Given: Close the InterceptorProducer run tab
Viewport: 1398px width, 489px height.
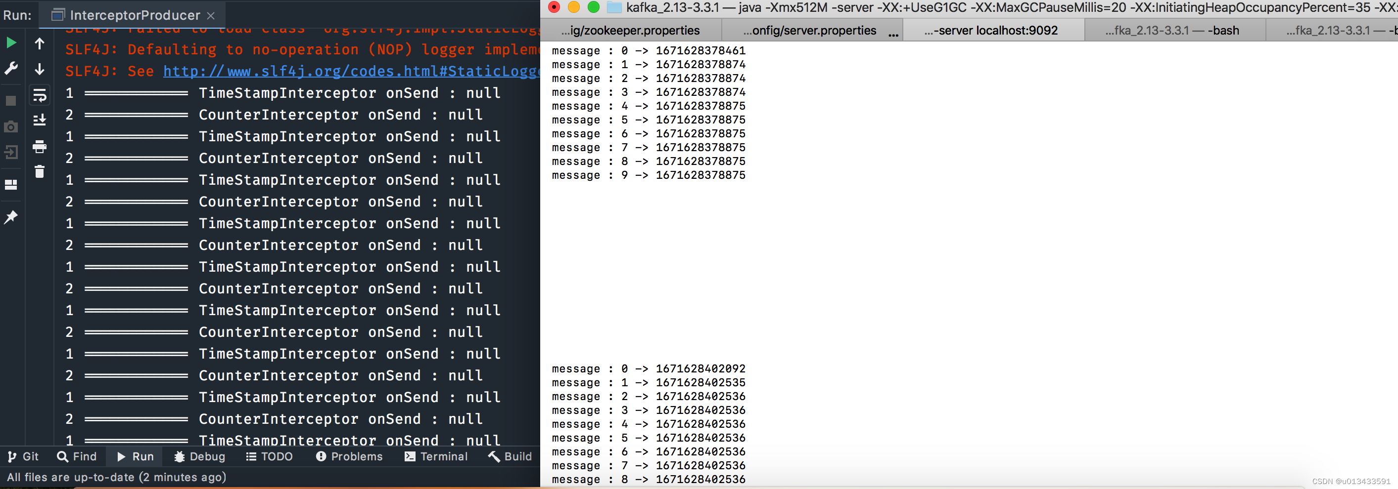Looking at the screenshot, I should [211, 16].
